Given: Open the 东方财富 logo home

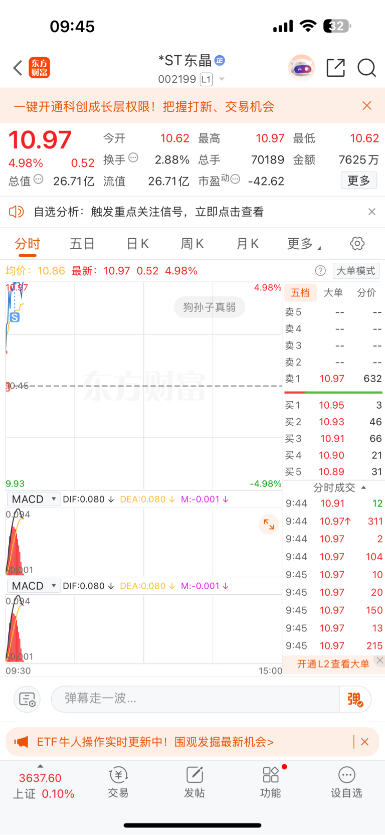Looking at the screenshot, I should 40,68.
